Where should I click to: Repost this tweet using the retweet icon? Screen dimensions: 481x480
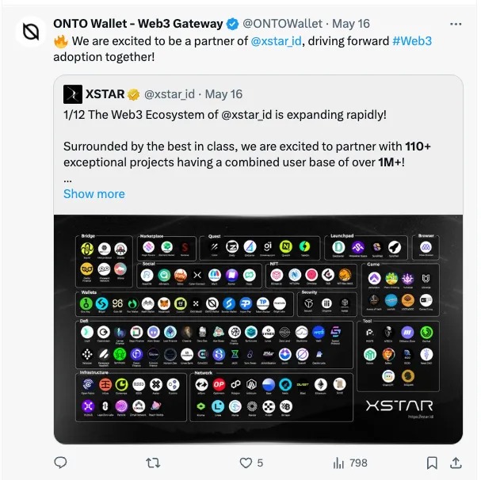pos(154,462)
